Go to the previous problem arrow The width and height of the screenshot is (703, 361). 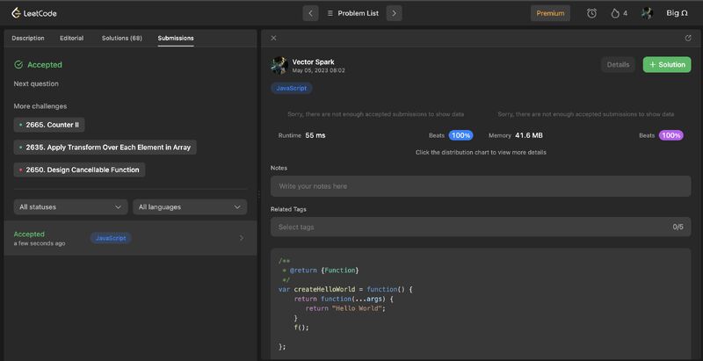310,13
